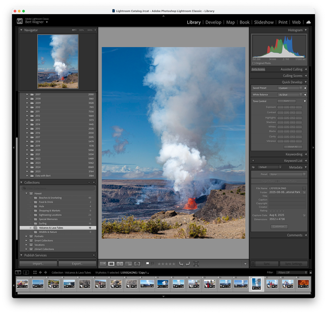The width and height of the screenshot is (327, 314).
Task: Click Reset All in Quick Develop
Action: point(293,147)
